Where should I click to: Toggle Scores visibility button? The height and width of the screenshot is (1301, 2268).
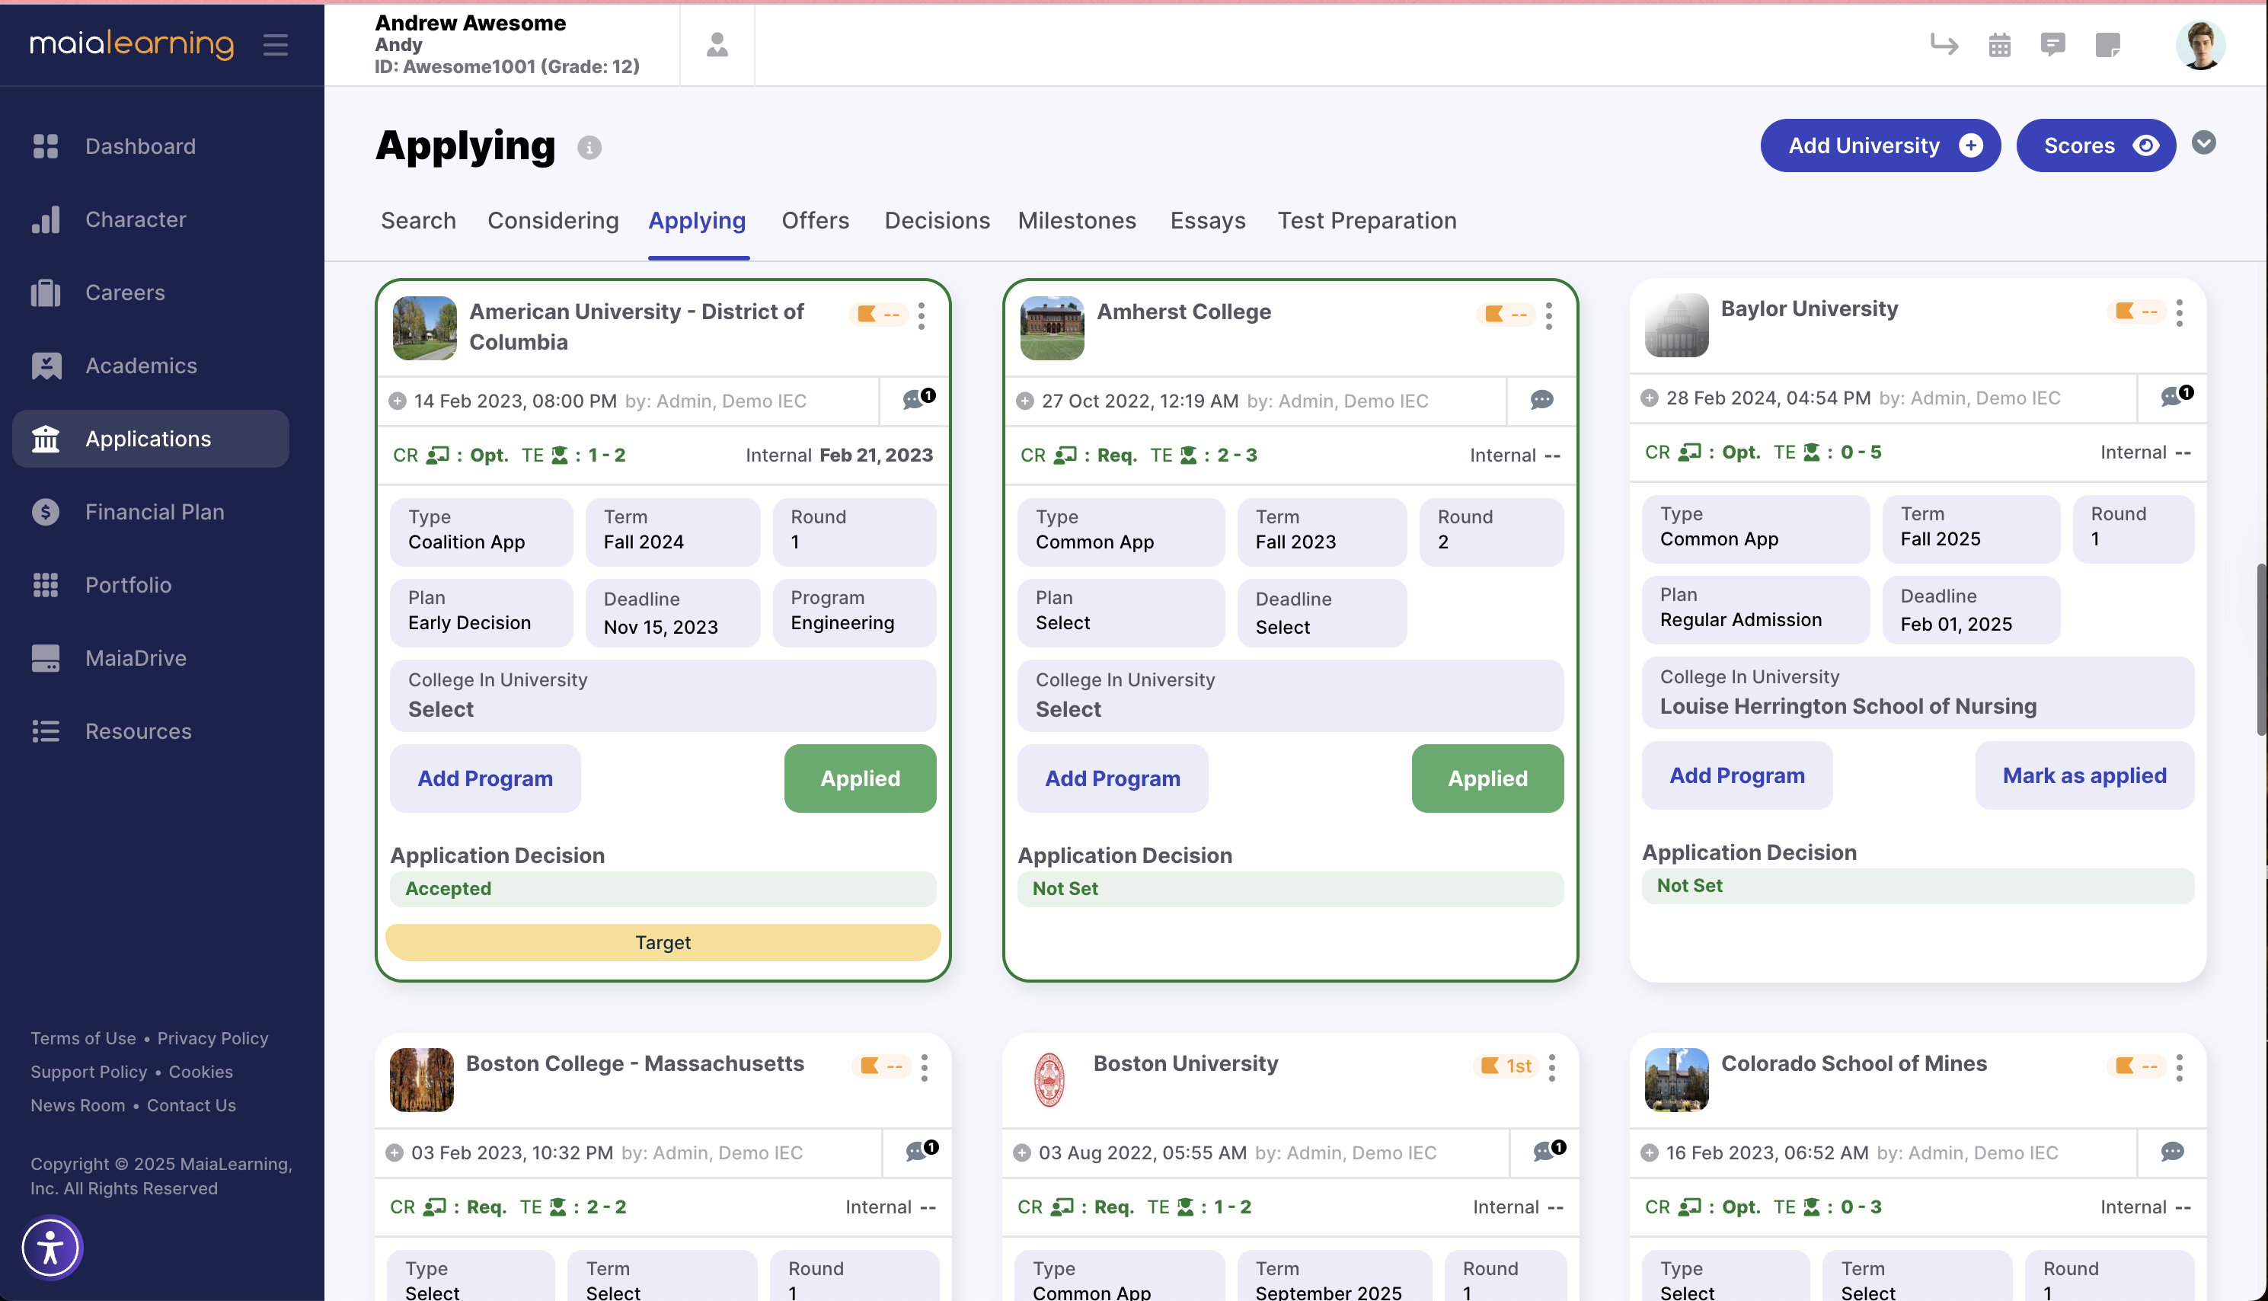click(2096, 145)
